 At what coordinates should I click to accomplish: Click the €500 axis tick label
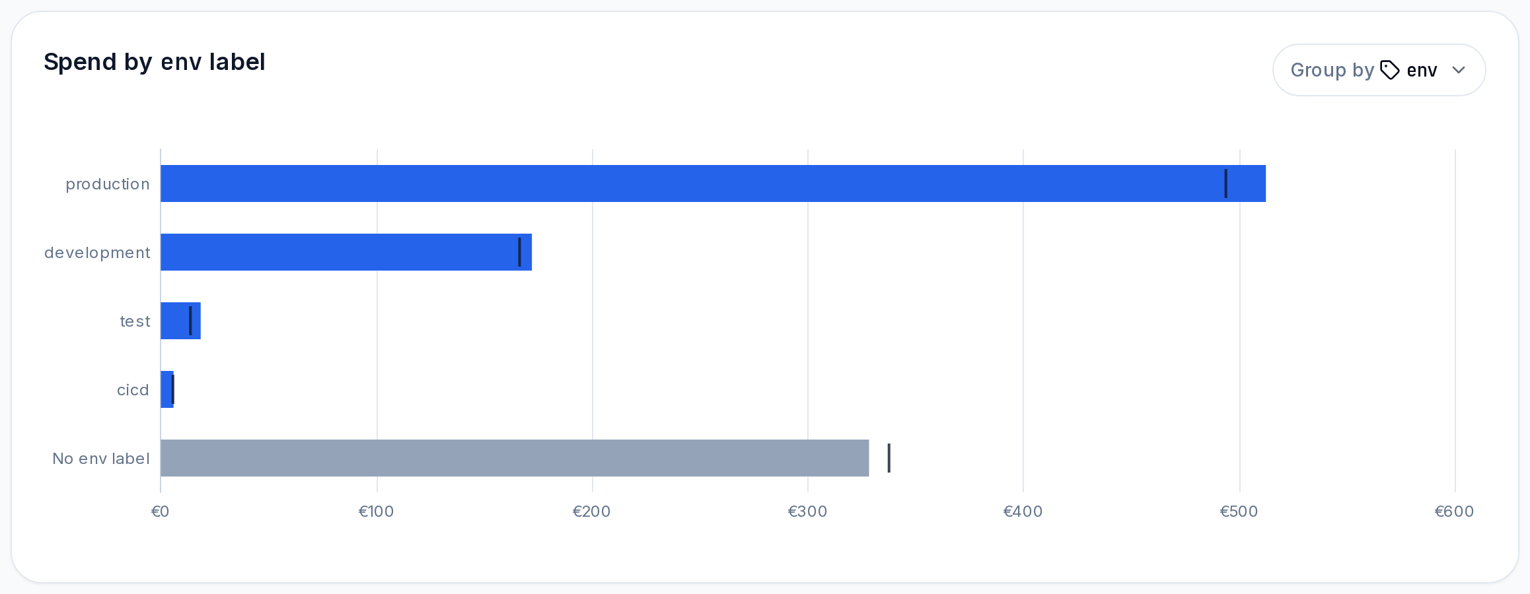click(1239, 511)
